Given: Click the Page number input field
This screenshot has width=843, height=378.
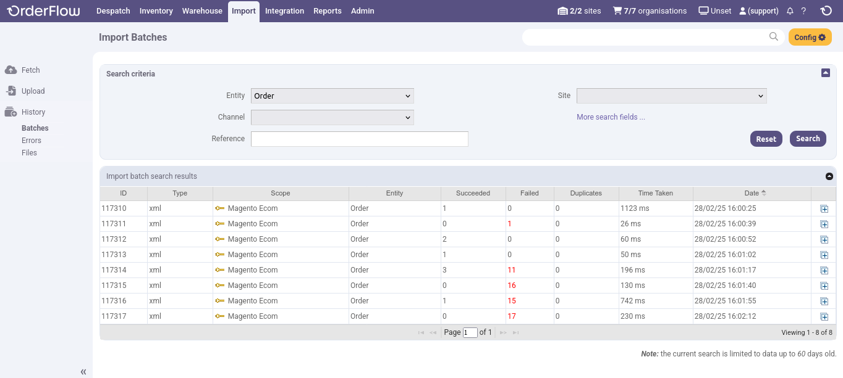Looking at the screenshot, I should 470,332.
